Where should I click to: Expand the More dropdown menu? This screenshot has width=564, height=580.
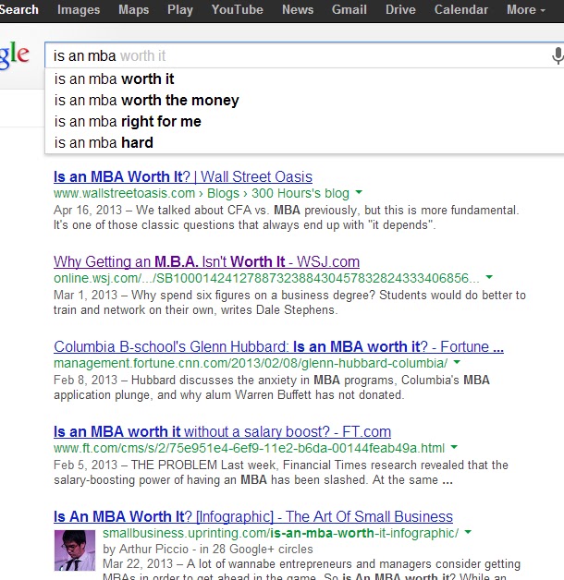point(526,9)
